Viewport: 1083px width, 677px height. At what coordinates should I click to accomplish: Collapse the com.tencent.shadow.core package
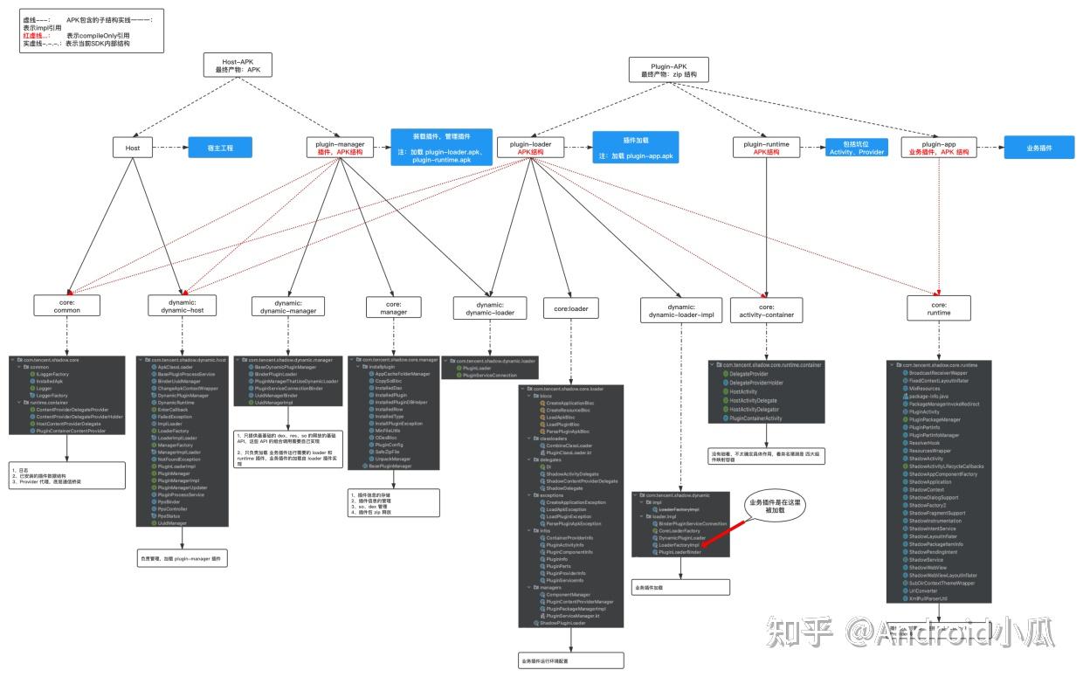(x=12, y=360)
